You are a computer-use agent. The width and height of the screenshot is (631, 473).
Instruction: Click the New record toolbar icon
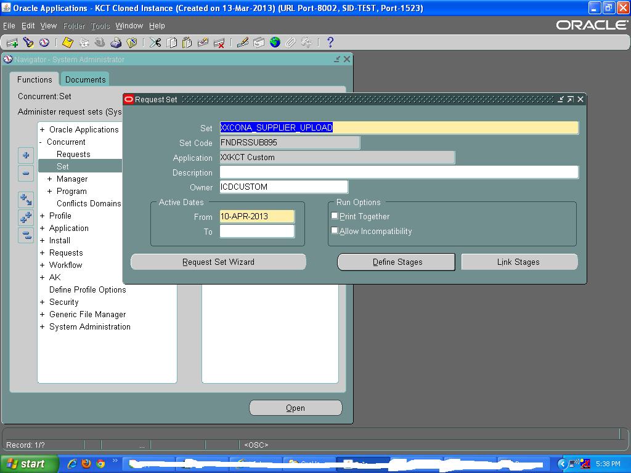pyautogui.click(x=12, y=42)
